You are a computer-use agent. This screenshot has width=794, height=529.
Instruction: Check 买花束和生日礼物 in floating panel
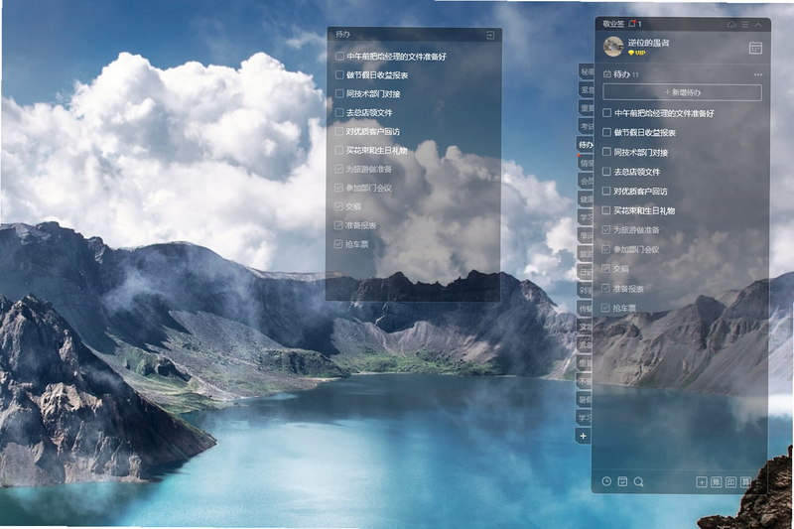tap(339, 150)
